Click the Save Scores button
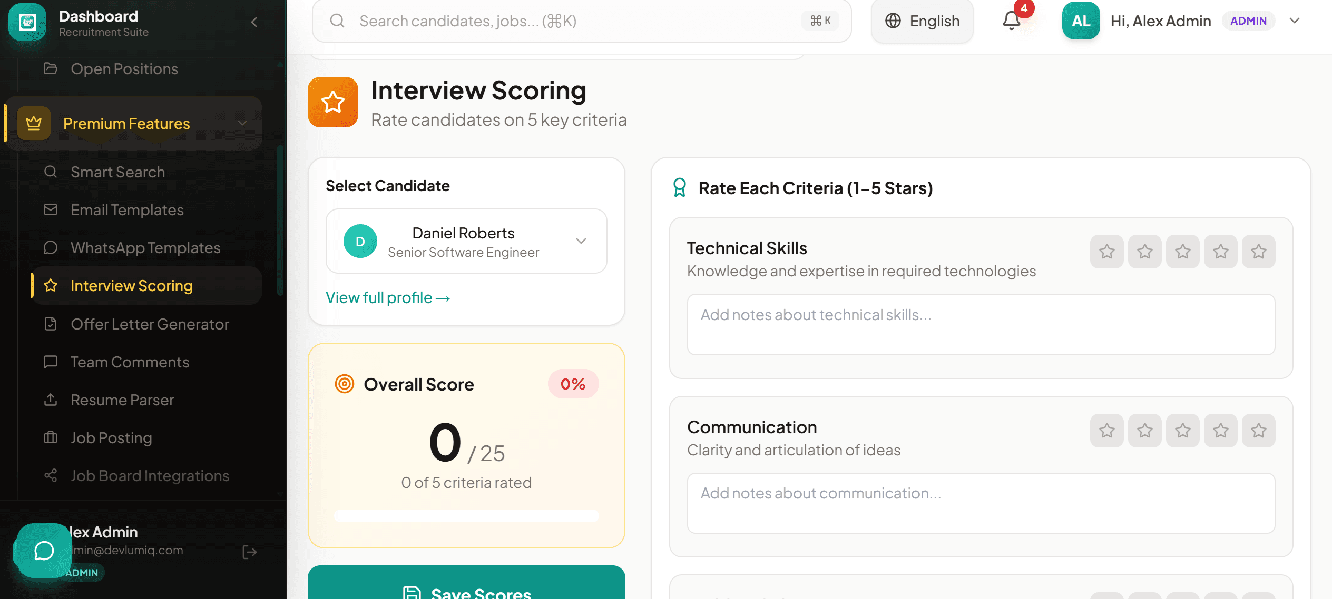1332x599 pixels. coord(466,583)
